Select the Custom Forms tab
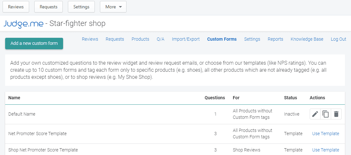 coord(222,39)
